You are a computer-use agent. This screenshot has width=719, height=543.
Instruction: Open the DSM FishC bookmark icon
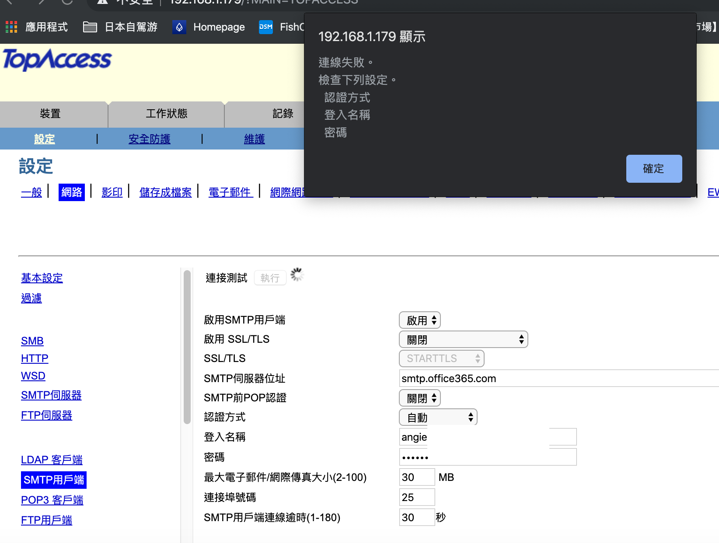[x=265, y=27]
